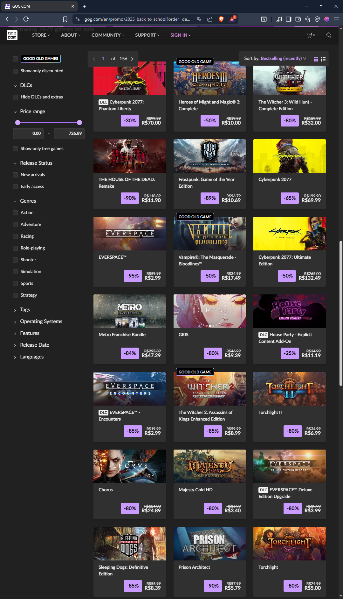
Task: Enable Show only discounted checkbox
Action: click(15, 71)
